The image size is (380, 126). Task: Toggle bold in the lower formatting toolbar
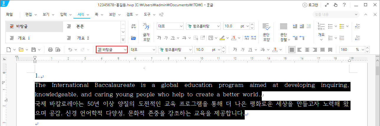235,50
